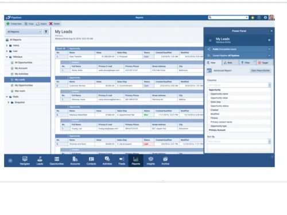287x215 pixels.
Task: Expand the Current Pipeline row chevron
Action: (x=269, y=56)
